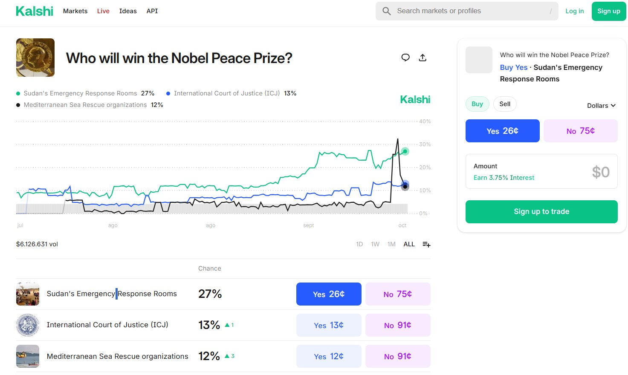Screen dimensions: 628x375
Task: Click the Sudan's Emergency Response Rooms thumbnail
Action: click(x=28, y=294)
